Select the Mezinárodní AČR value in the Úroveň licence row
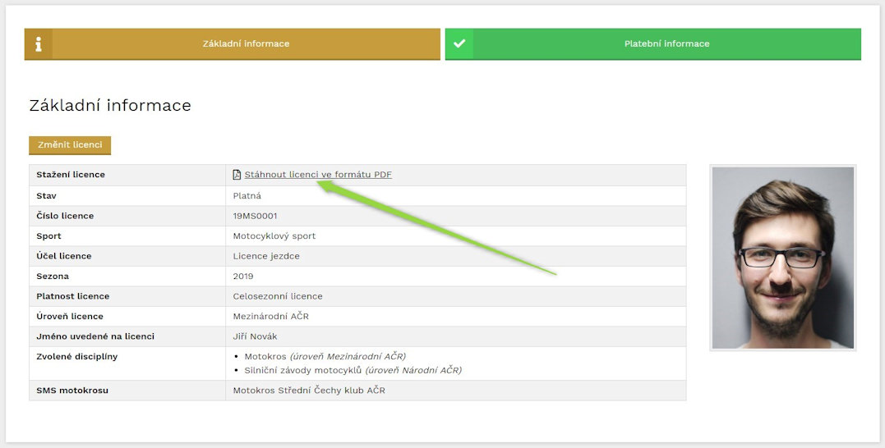The image size is (885, 448). pos(271,317)
